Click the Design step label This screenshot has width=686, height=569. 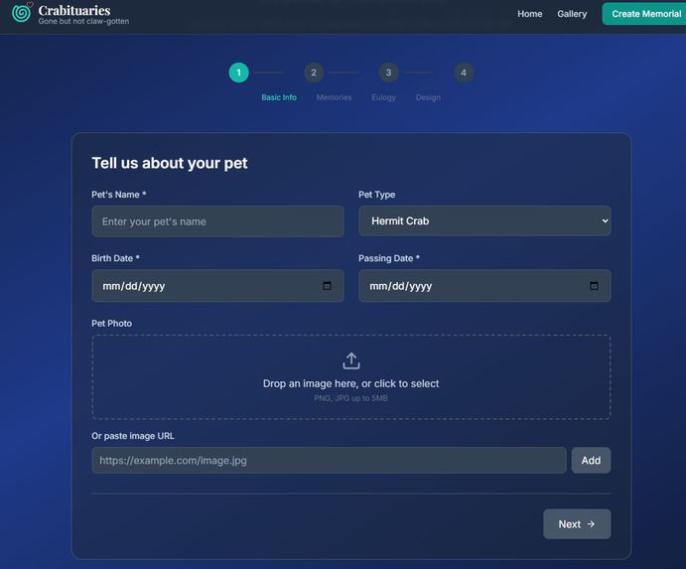(428, 97)
